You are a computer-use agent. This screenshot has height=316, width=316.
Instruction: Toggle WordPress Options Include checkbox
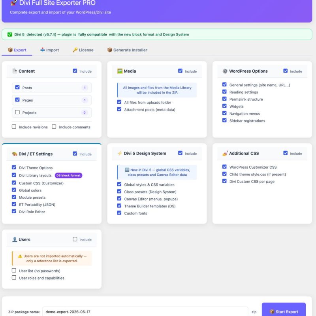285,71
